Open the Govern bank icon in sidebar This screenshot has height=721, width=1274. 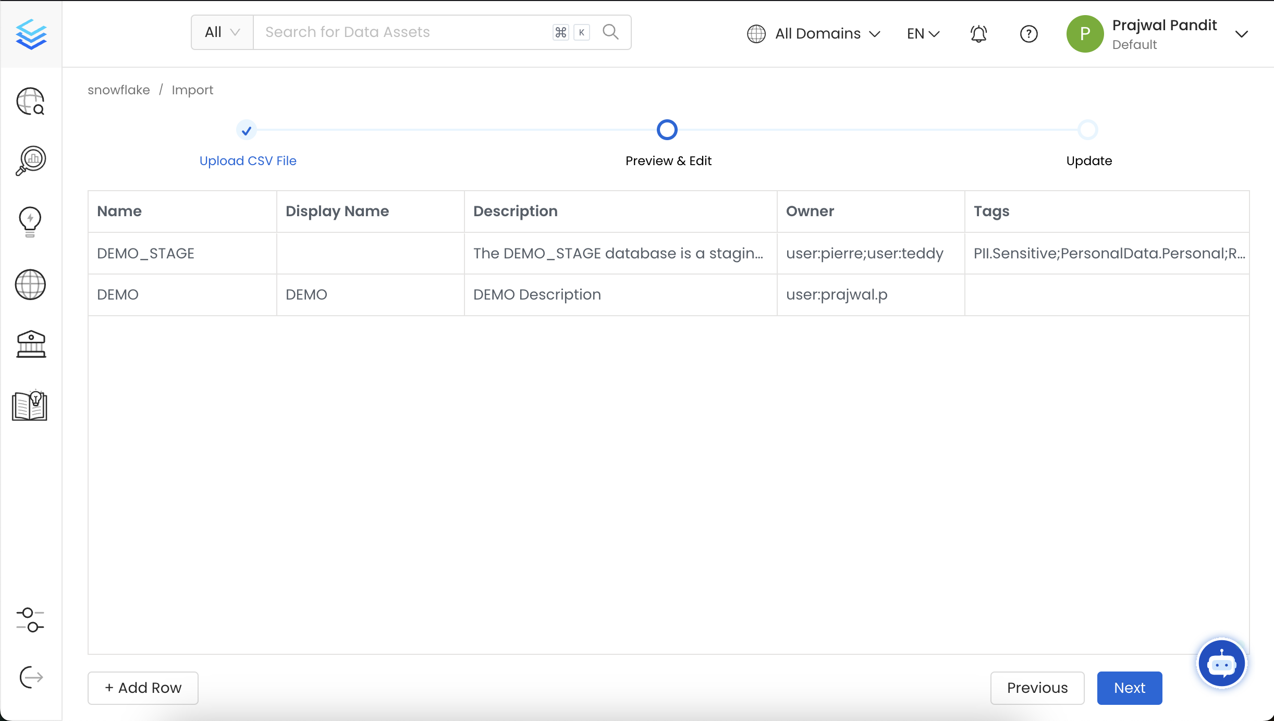click(x=30, y=344)
